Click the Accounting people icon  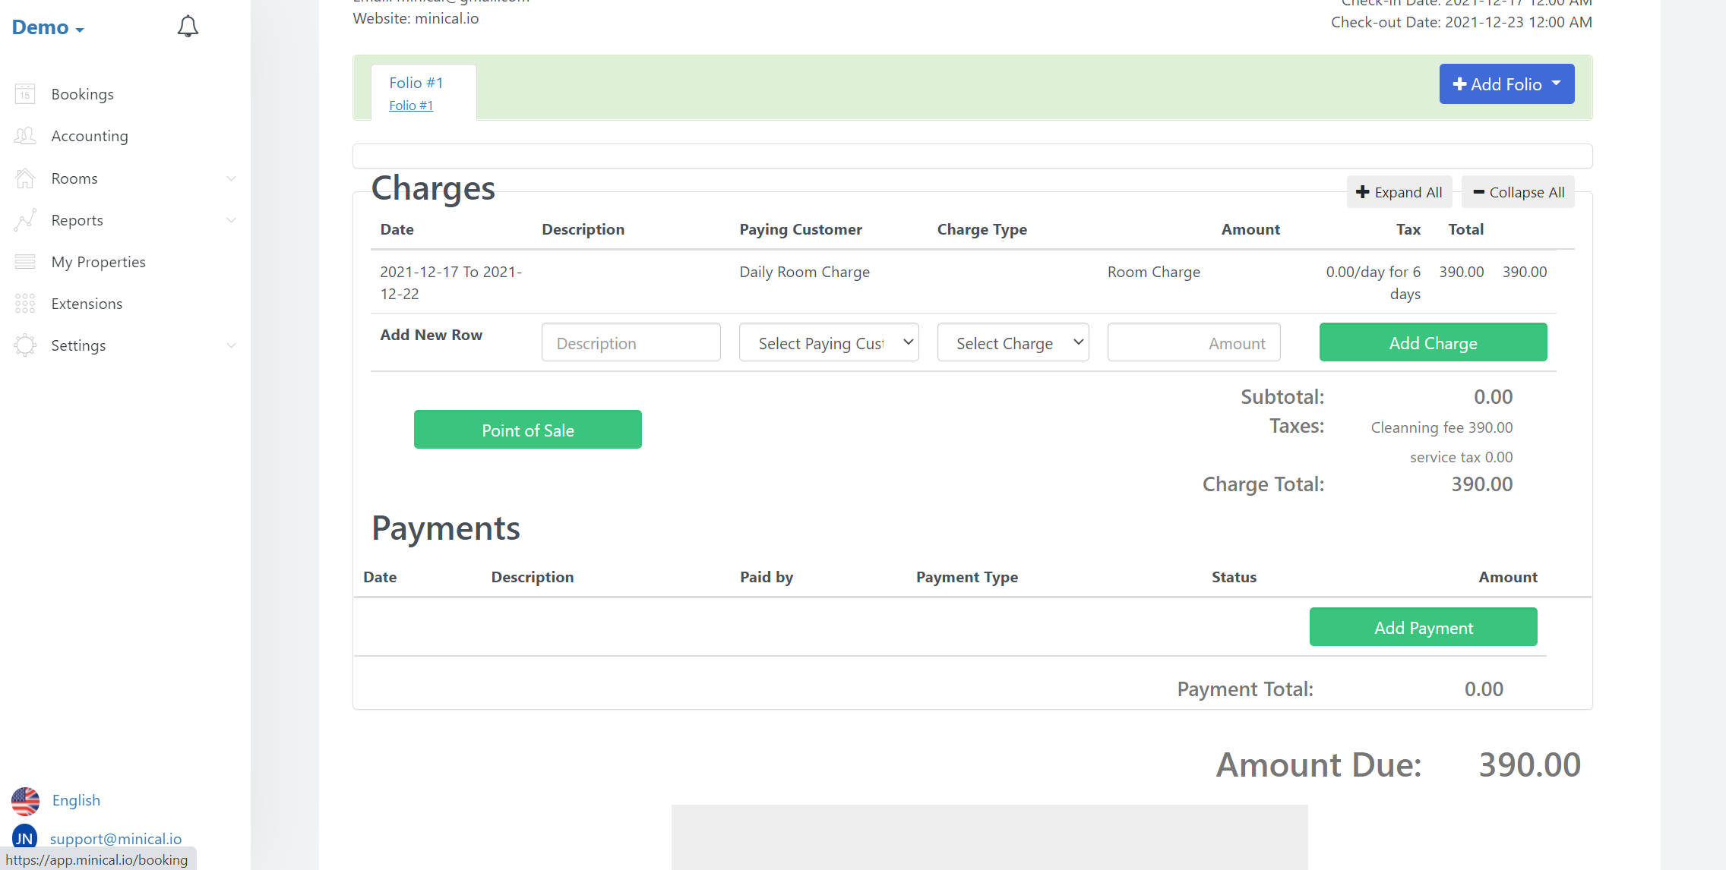tap(25, 136)
